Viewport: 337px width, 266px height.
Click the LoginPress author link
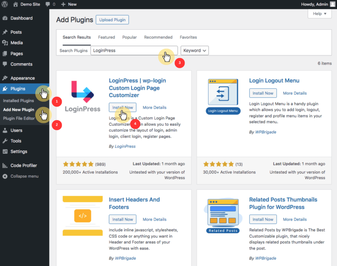click(x=125, y=146)
